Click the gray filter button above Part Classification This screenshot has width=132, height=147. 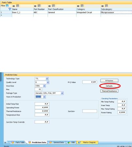[53, 6]
